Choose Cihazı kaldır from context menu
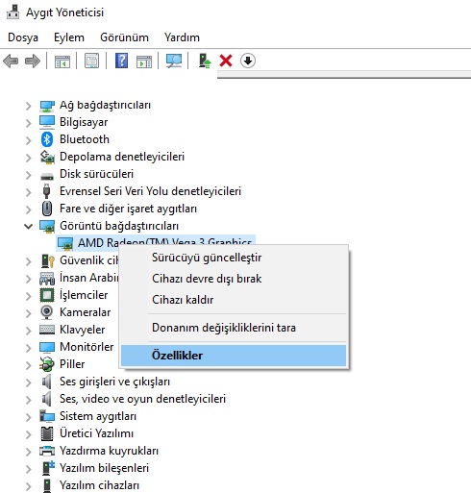The height and width of the screenshot is (493, 471). click(234, 300)
